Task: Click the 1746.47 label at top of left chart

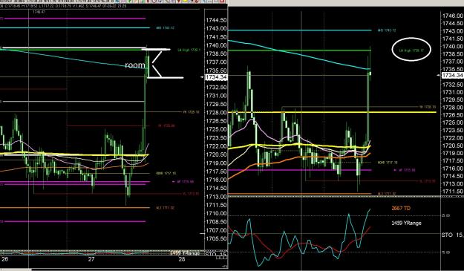Action: [x=39, y=12]
